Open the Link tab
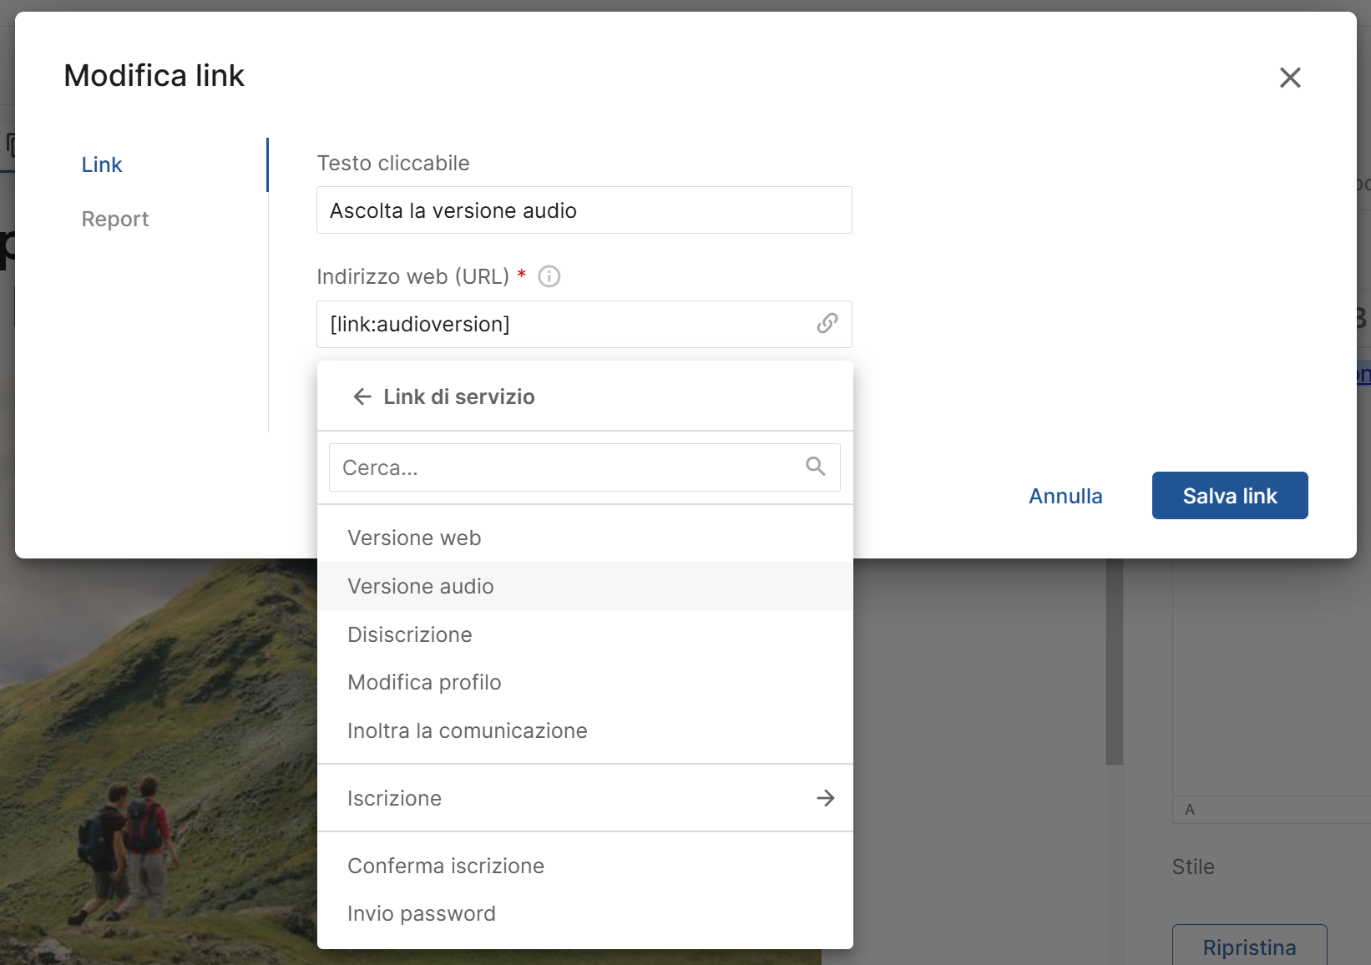This screenshot has height=965, width=1371. 102,164
